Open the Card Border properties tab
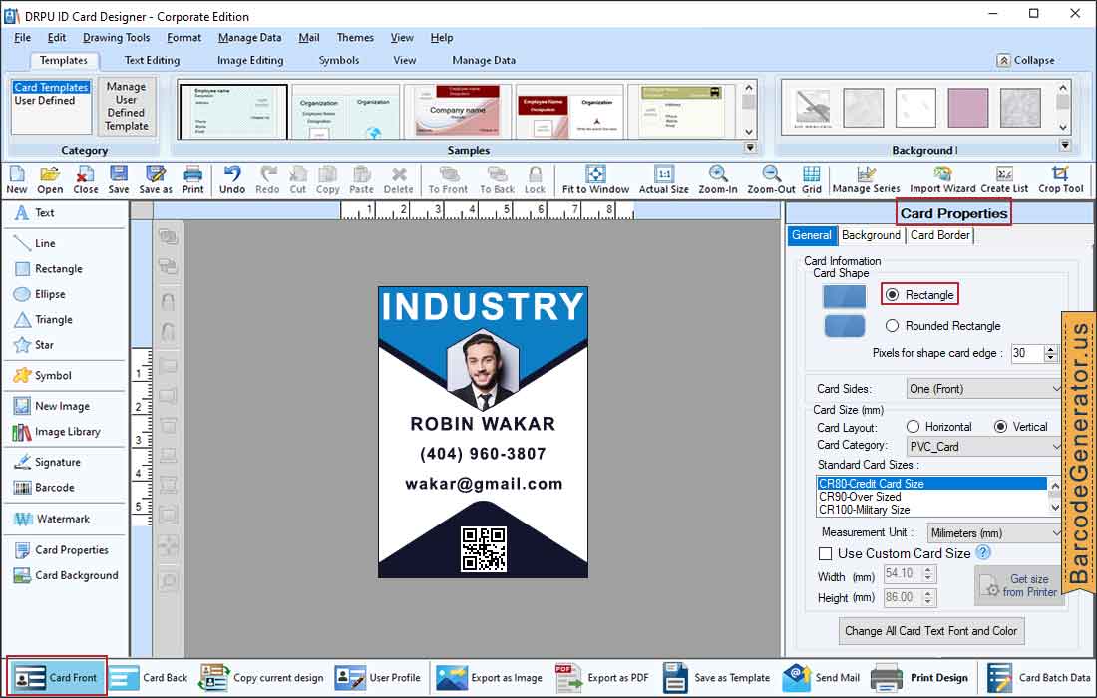This screenshot has width=1097, height=698. (x=940, y=235)
